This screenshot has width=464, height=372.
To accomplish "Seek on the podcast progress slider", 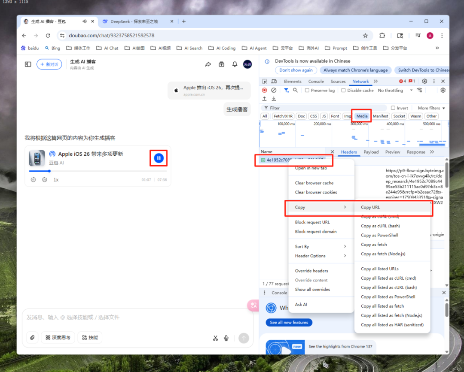I will (98, 171).
